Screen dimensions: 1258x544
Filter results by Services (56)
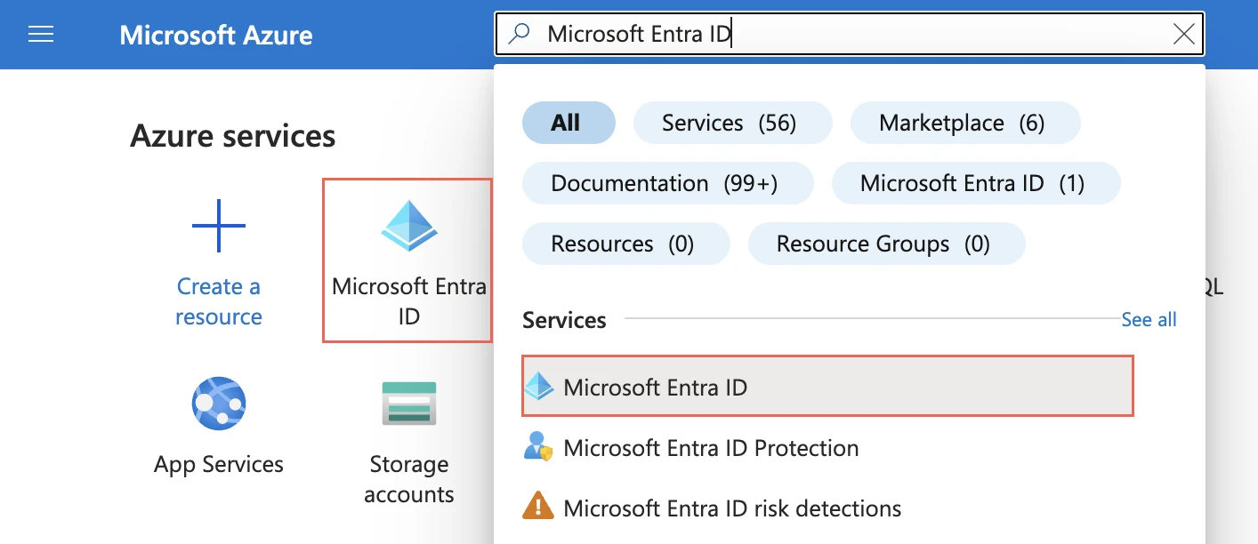(731, 123)
